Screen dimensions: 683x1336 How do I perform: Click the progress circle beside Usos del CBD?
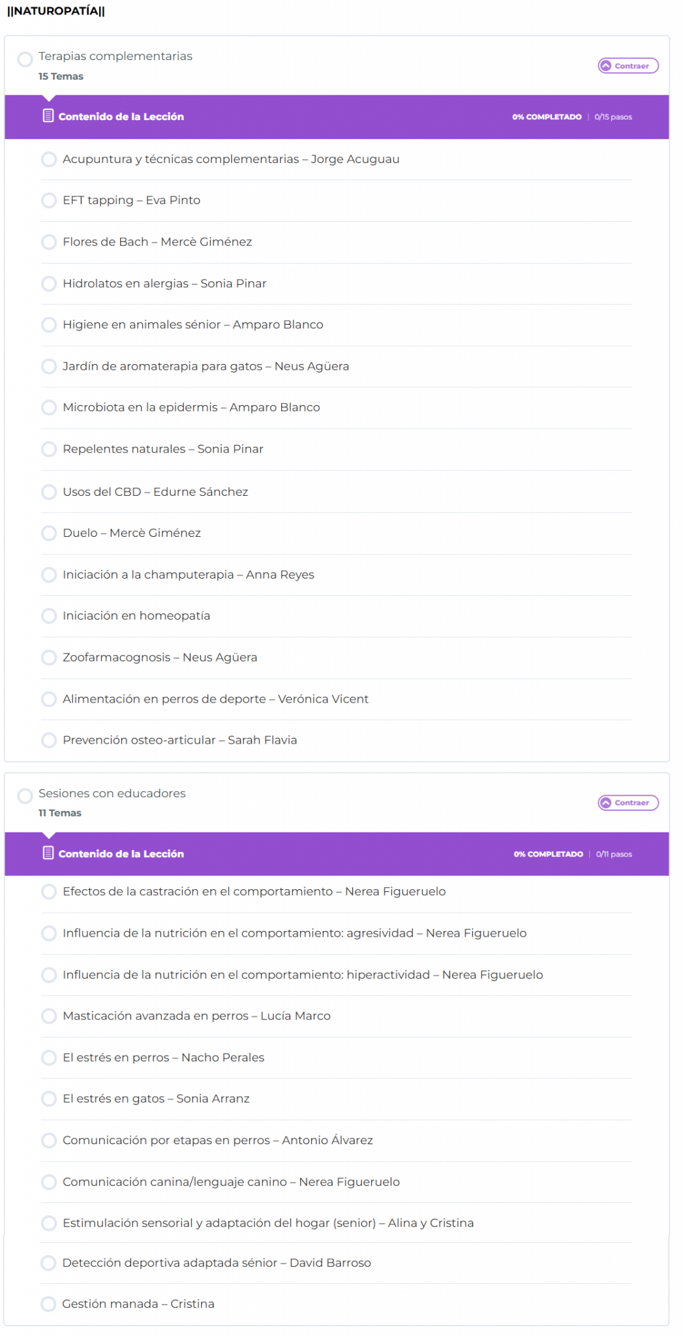pyautogui.click(x=49, y=492)
